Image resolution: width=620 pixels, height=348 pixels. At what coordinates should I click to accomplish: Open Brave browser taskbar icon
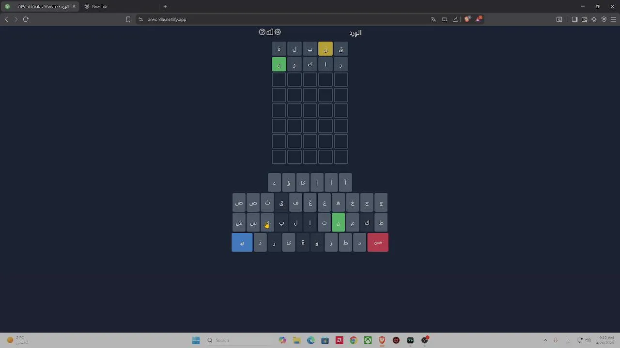coord(382,340)
